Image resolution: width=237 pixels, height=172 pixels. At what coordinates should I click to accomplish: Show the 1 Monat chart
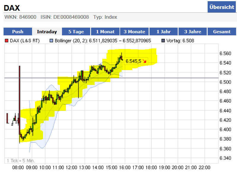tap(105, 32)
